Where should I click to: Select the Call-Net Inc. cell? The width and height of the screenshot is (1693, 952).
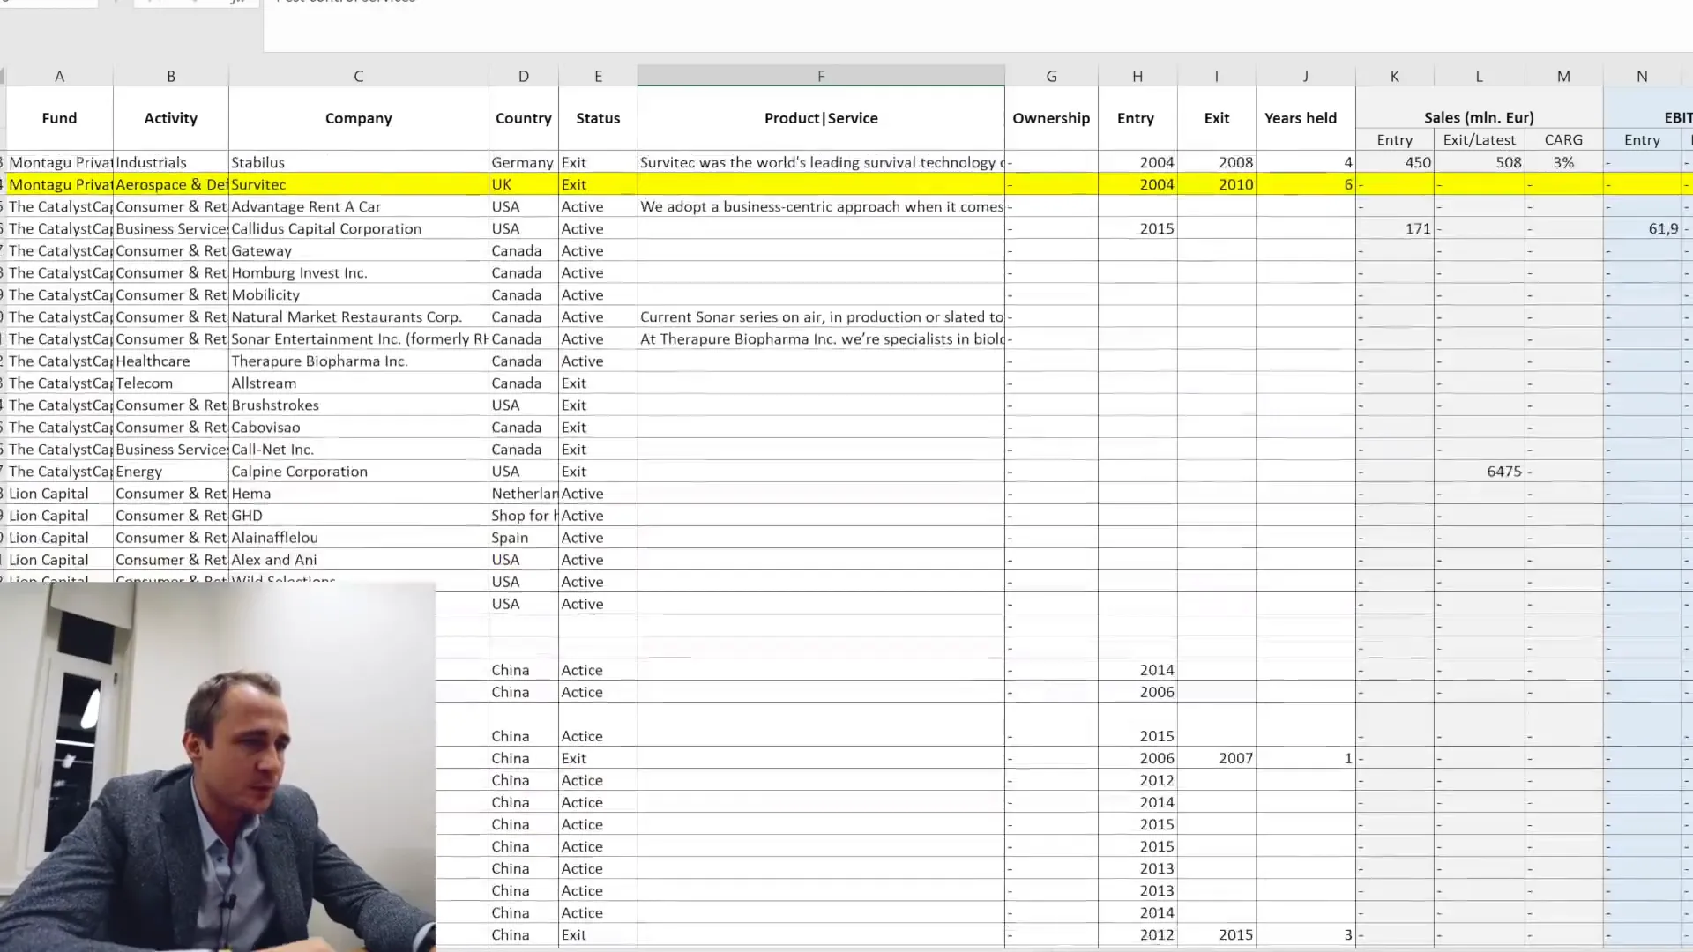click(x=358, y=449)
